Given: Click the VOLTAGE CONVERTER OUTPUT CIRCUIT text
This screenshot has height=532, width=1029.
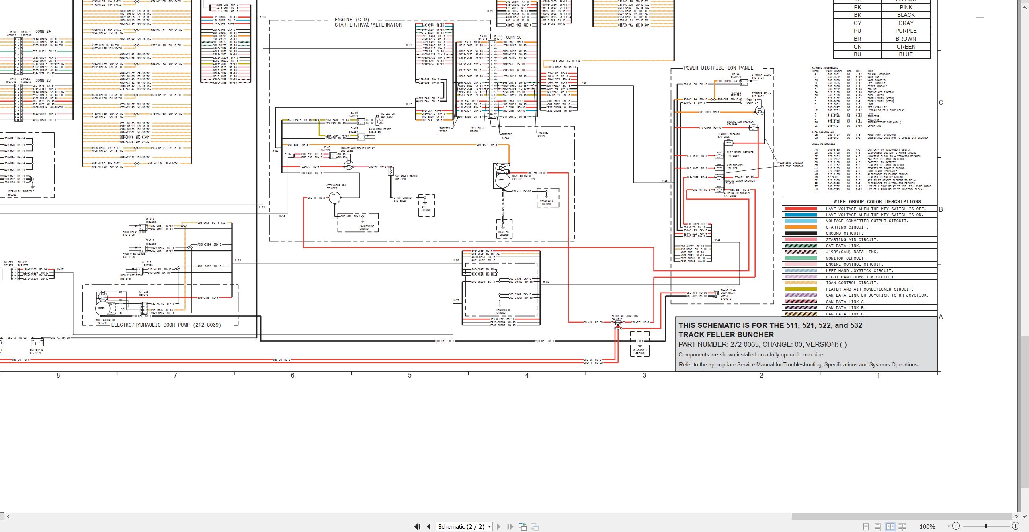Looking at the screenshot, I should tap(867, 221).
